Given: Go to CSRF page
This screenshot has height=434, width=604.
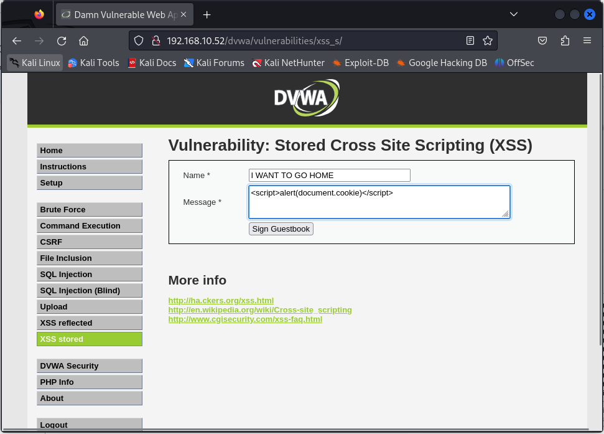Looking at the screenshot, I should [x=90, y=242].
